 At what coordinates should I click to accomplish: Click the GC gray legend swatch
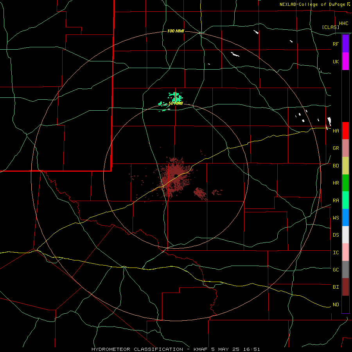345,269
